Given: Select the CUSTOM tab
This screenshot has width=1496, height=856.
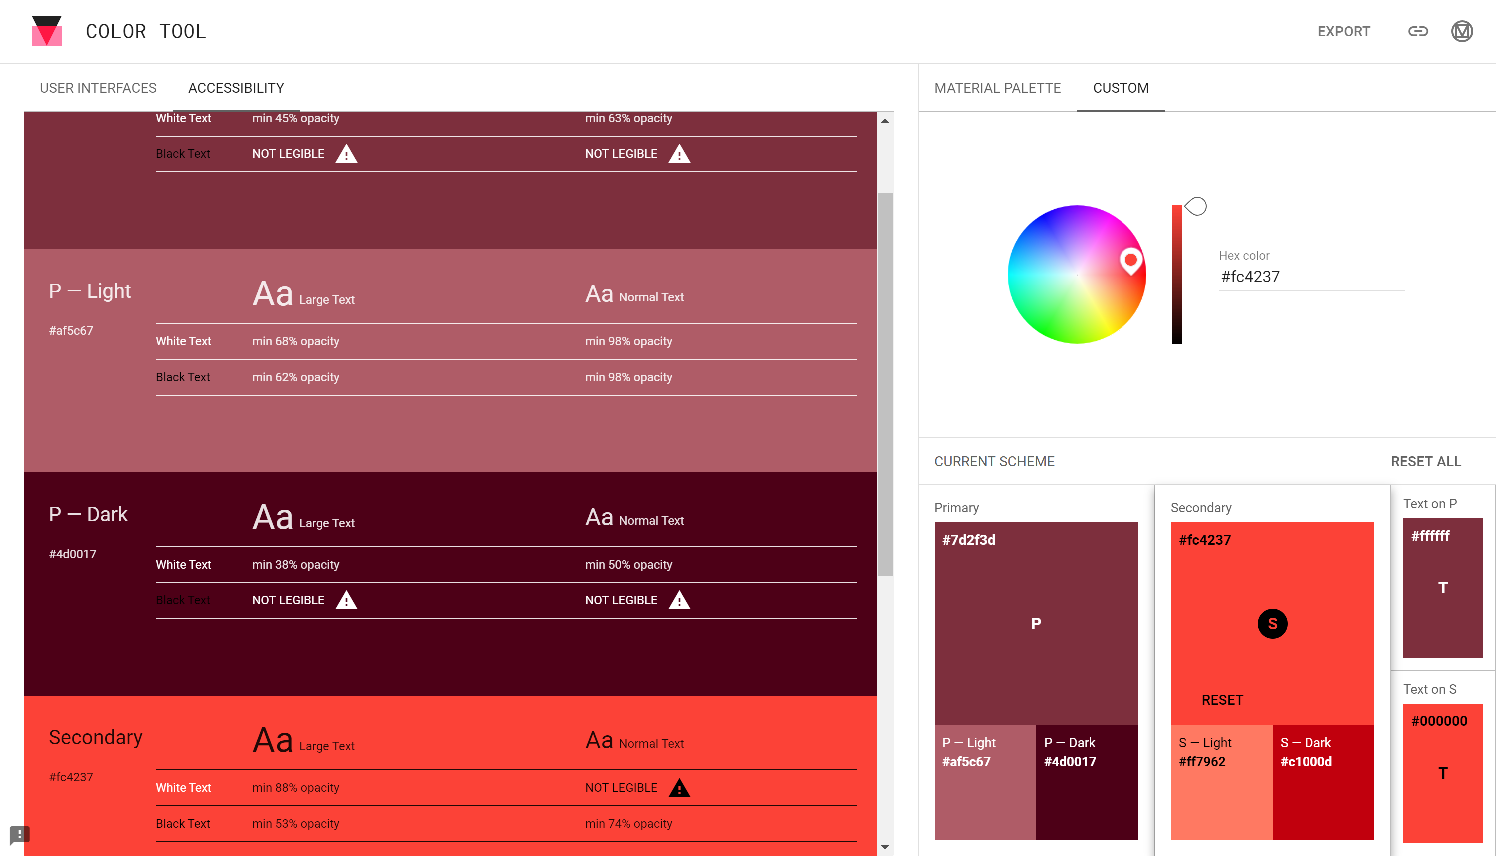Looking at the screenshot, I should tap(1121, 88).
